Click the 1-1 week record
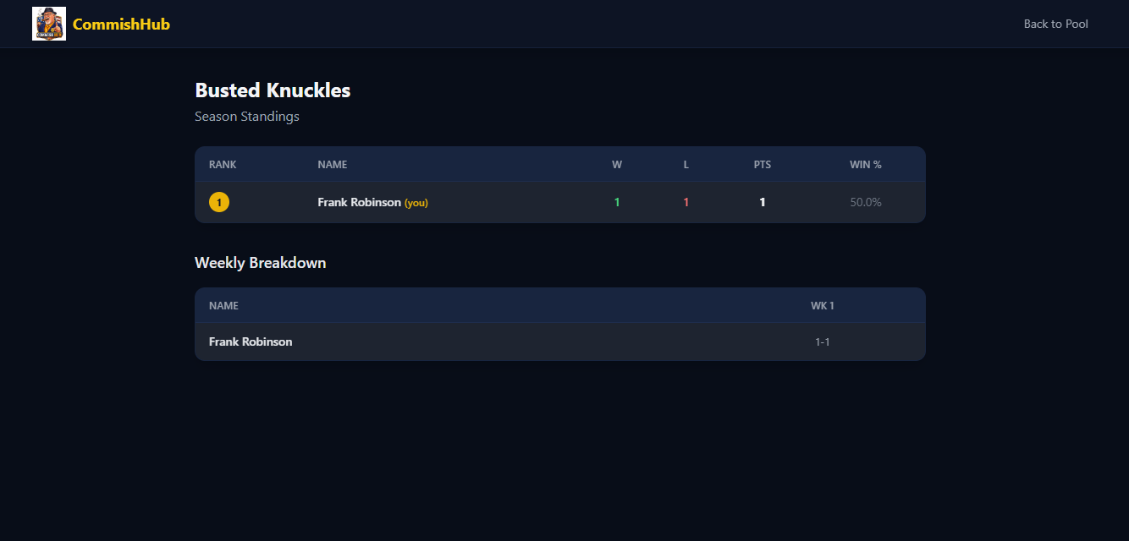 click(823, 342)
